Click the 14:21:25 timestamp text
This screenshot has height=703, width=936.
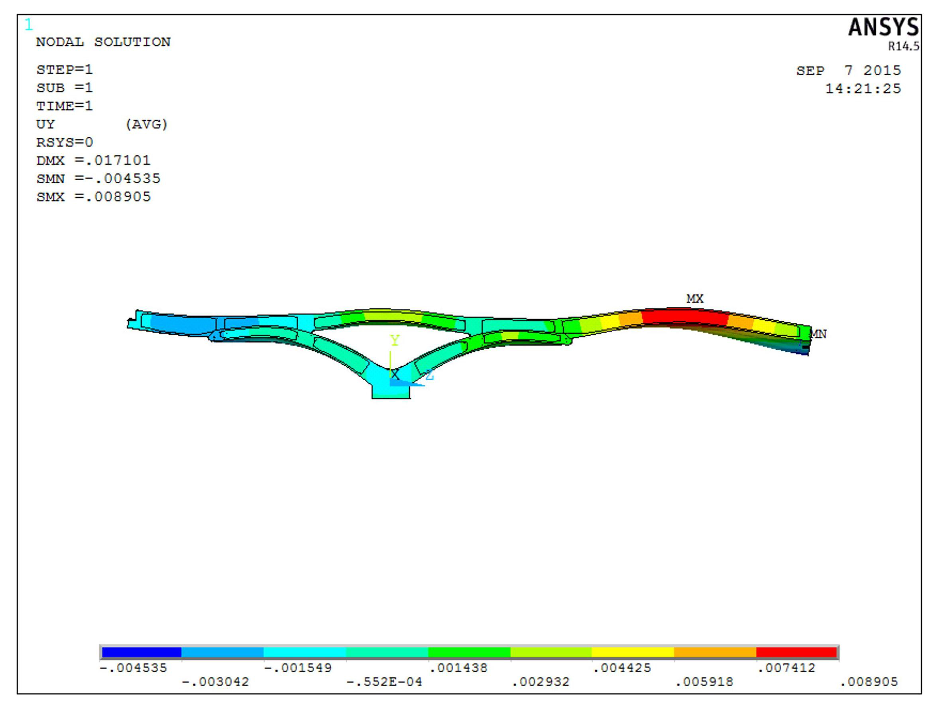coord(863,88)
